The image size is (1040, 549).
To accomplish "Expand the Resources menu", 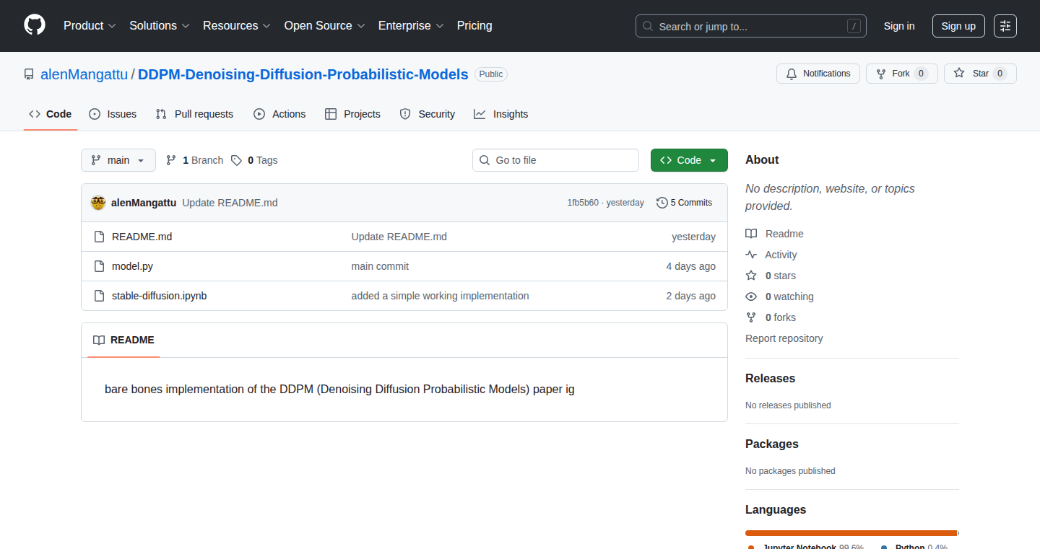I will click(237, 25).
